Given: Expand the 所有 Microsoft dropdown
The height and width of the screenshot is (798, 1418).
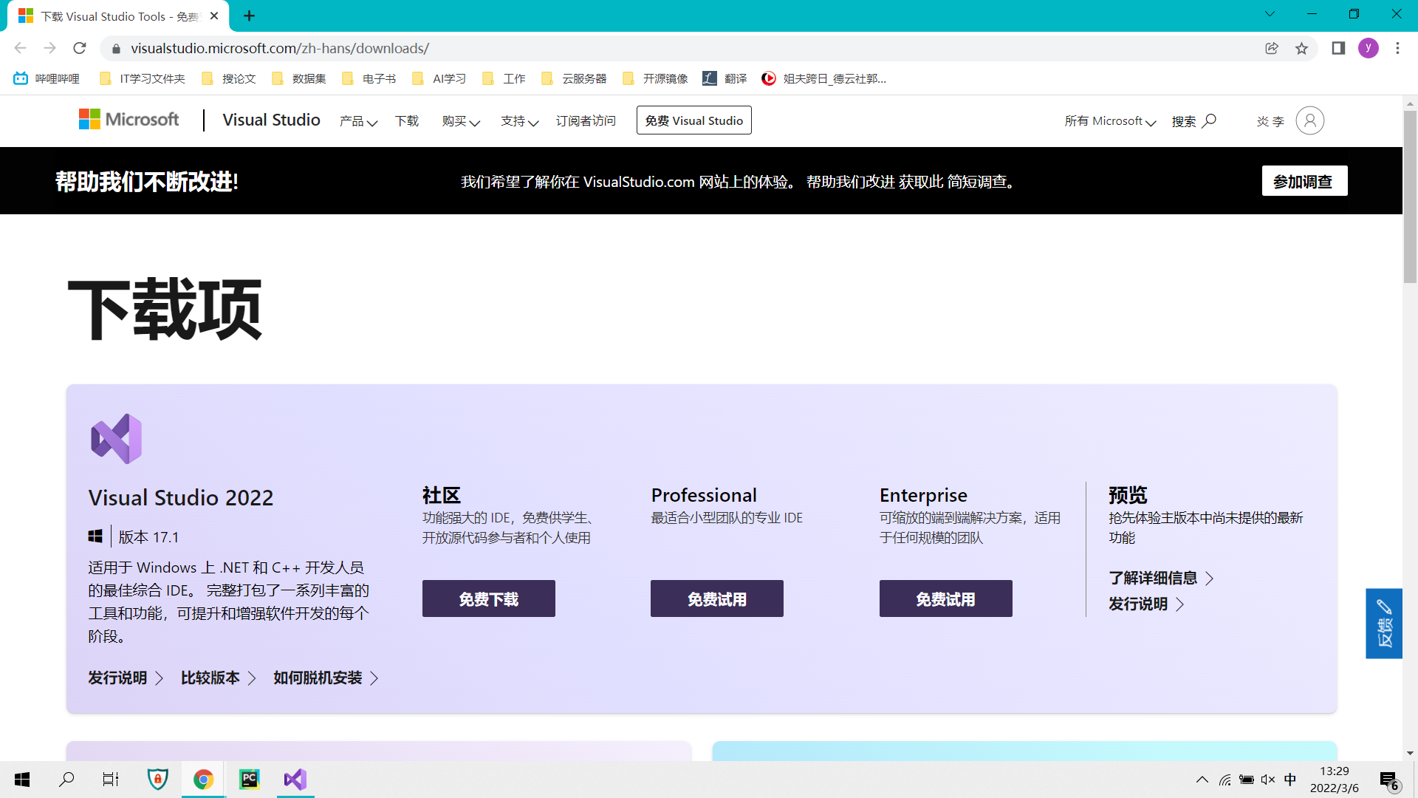Looking at the screenshot, I should tap(1110, 120).
